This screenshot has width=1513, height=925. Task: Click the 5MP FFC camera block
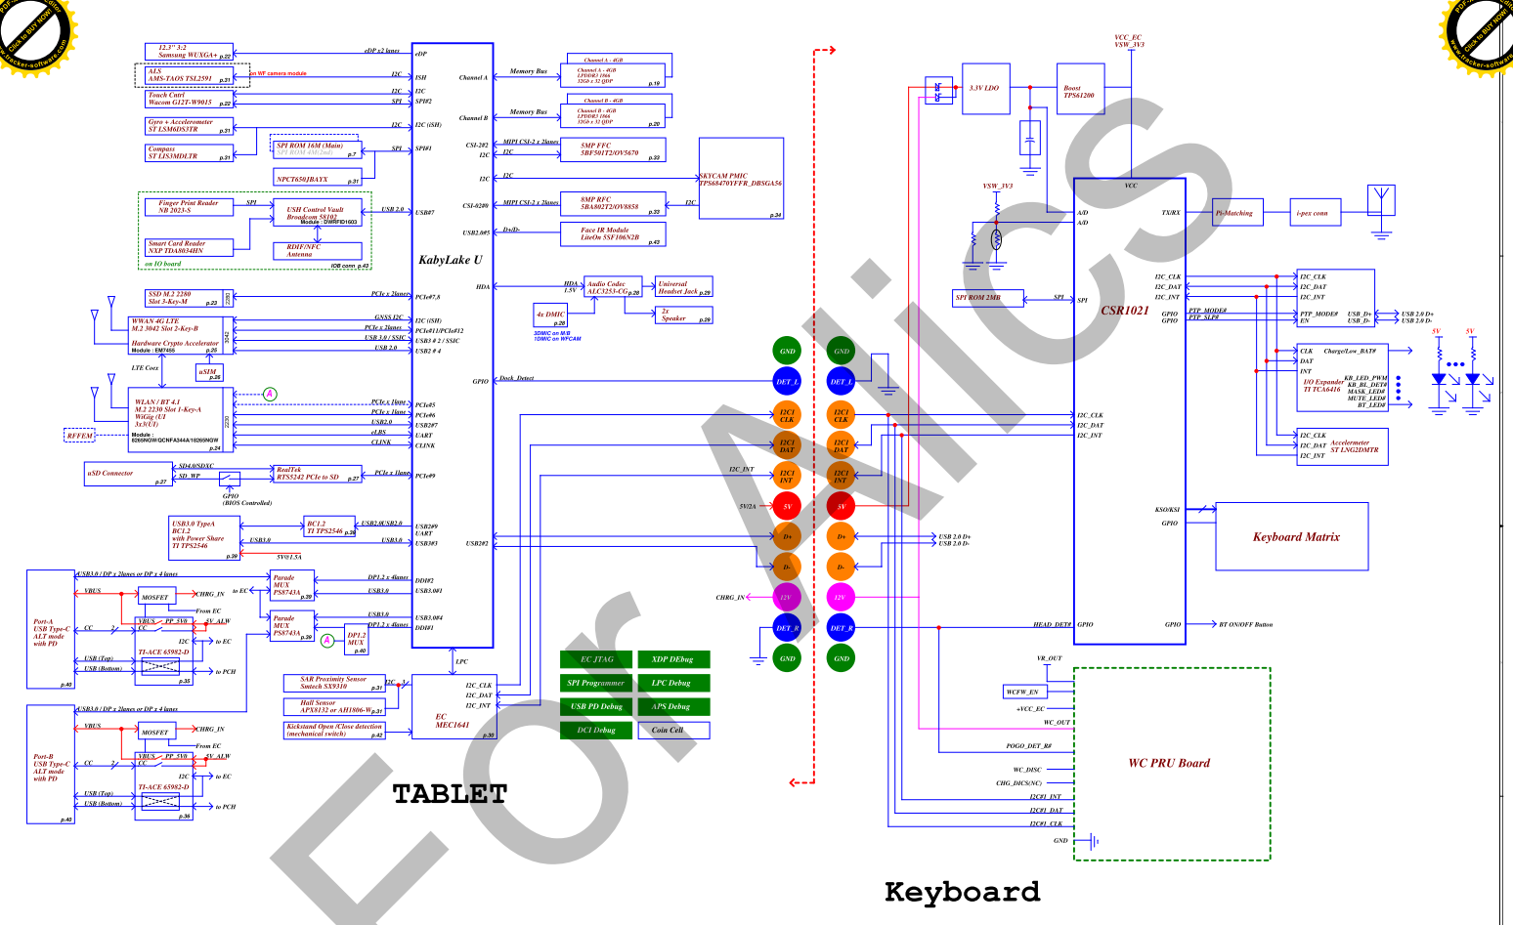pyautogui.click(x=613, y=149)
